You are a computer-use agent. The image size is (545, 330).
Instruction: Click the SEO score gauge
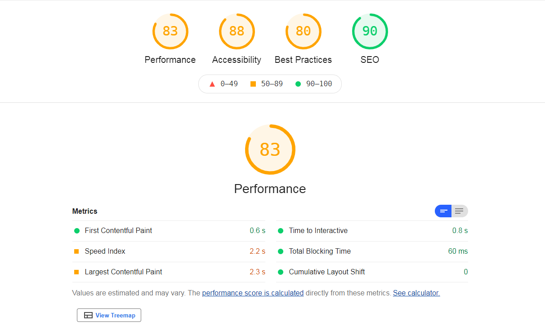tap(370, 31)
